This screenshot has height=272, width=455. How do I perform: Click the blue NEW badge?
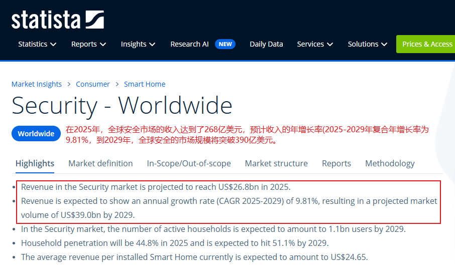tap(225, 44)
